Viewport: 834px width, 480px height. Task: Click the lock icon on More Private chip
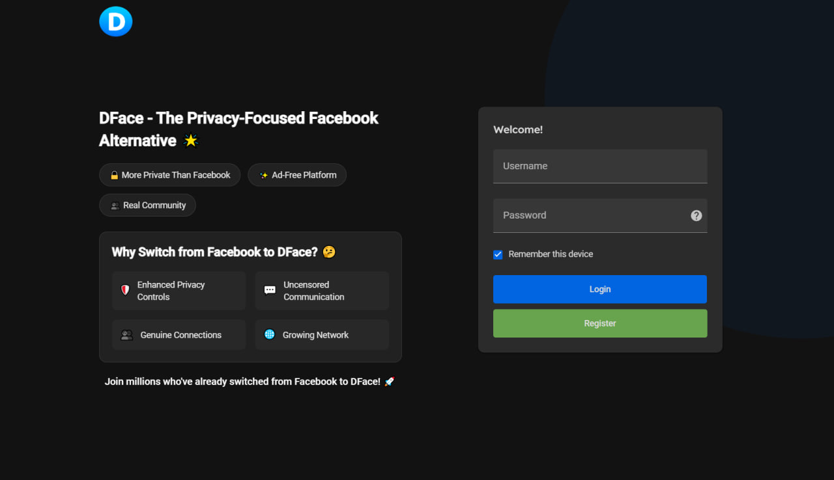[x=115, y=175]
